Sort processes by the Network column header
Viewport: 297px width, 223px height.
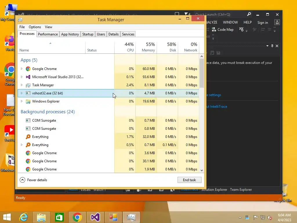pyautogui.click(x=189, y=47)
